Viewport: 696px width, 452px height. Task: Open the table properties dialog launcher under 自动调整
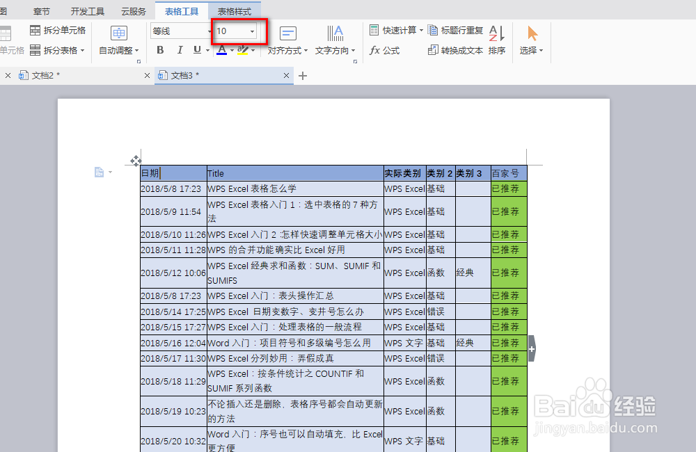pyautogui.click(x=139, y=62)
